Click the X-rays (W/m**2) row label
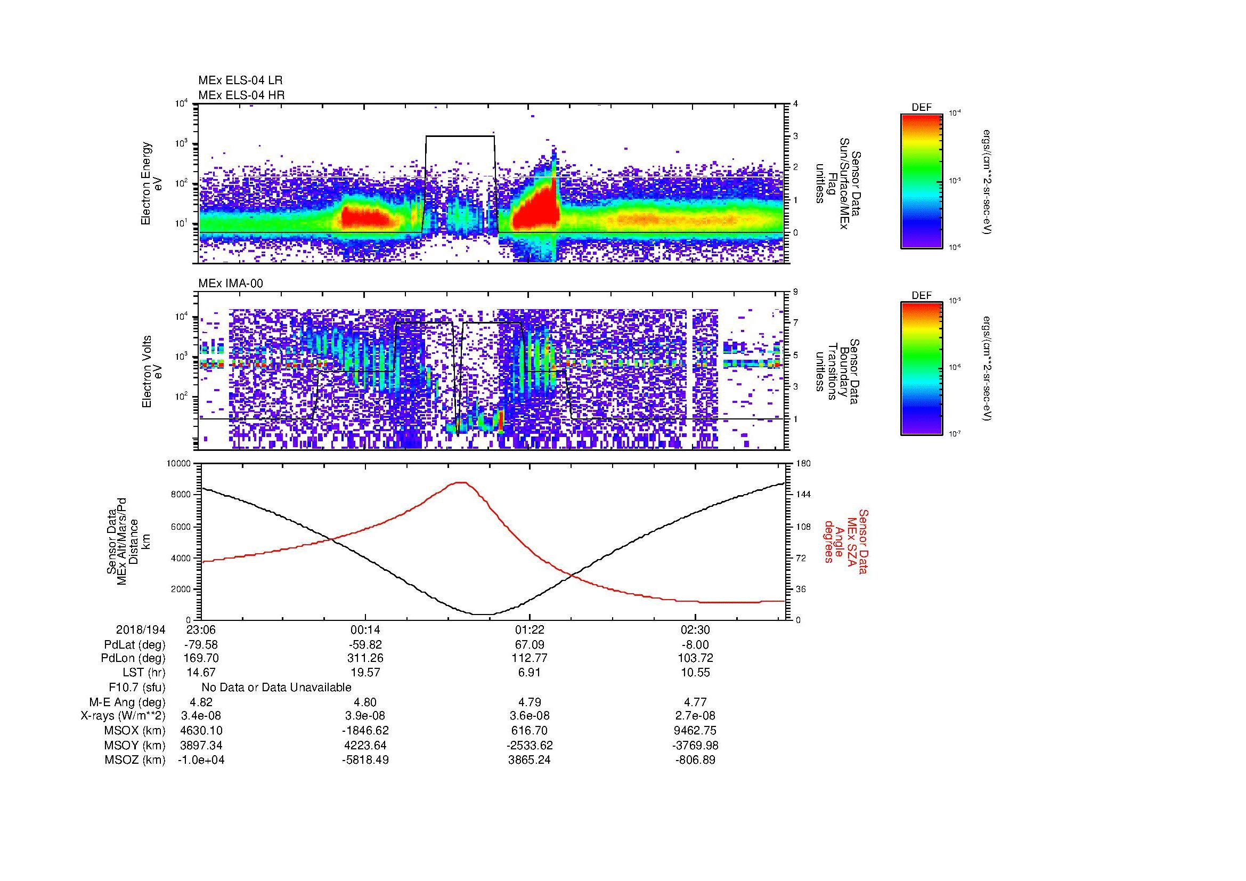Screen dimensions: 1246x881 (x=123, y=716)
